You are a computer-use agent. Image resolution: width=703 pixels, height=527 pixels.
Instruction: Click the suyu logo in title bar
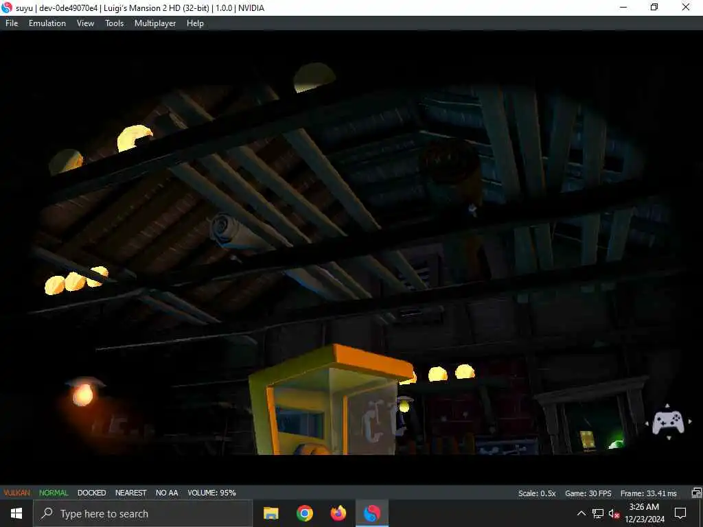click(x=7, y=8)
